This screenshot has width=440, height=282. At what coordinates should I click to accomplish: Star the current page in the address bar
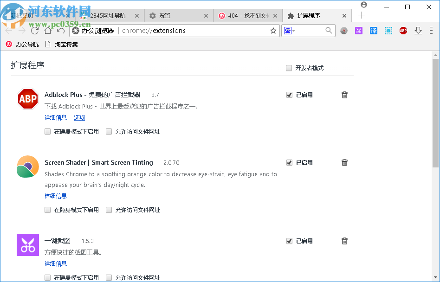coord(273,30)
